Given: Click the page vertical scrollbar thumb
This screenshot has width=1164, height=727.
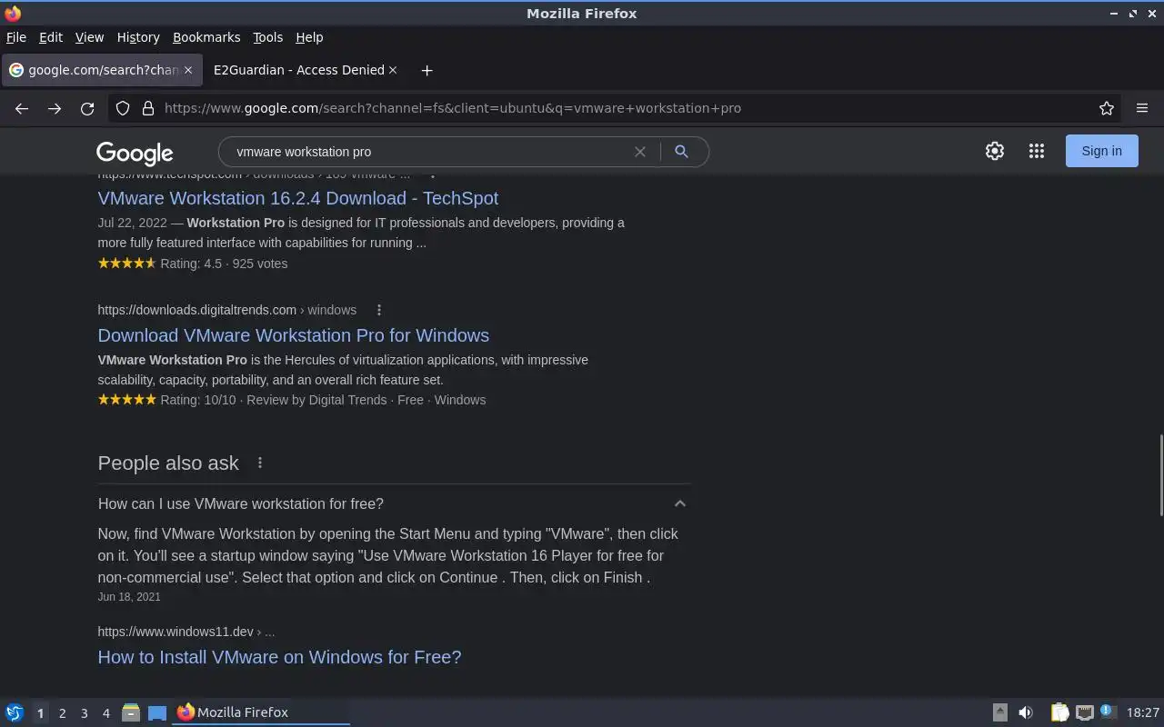Looking at the screenshot, I should (x=1160, y=475).
